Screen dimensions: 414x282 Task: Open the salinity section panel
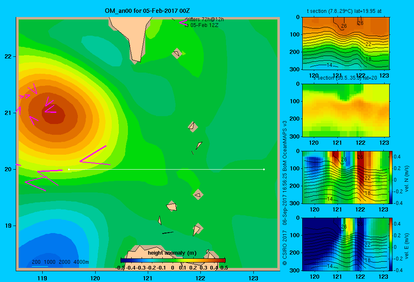[346, 110]
